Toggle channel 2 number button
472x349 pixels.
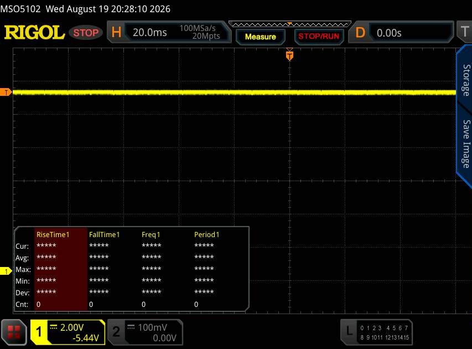116,332
